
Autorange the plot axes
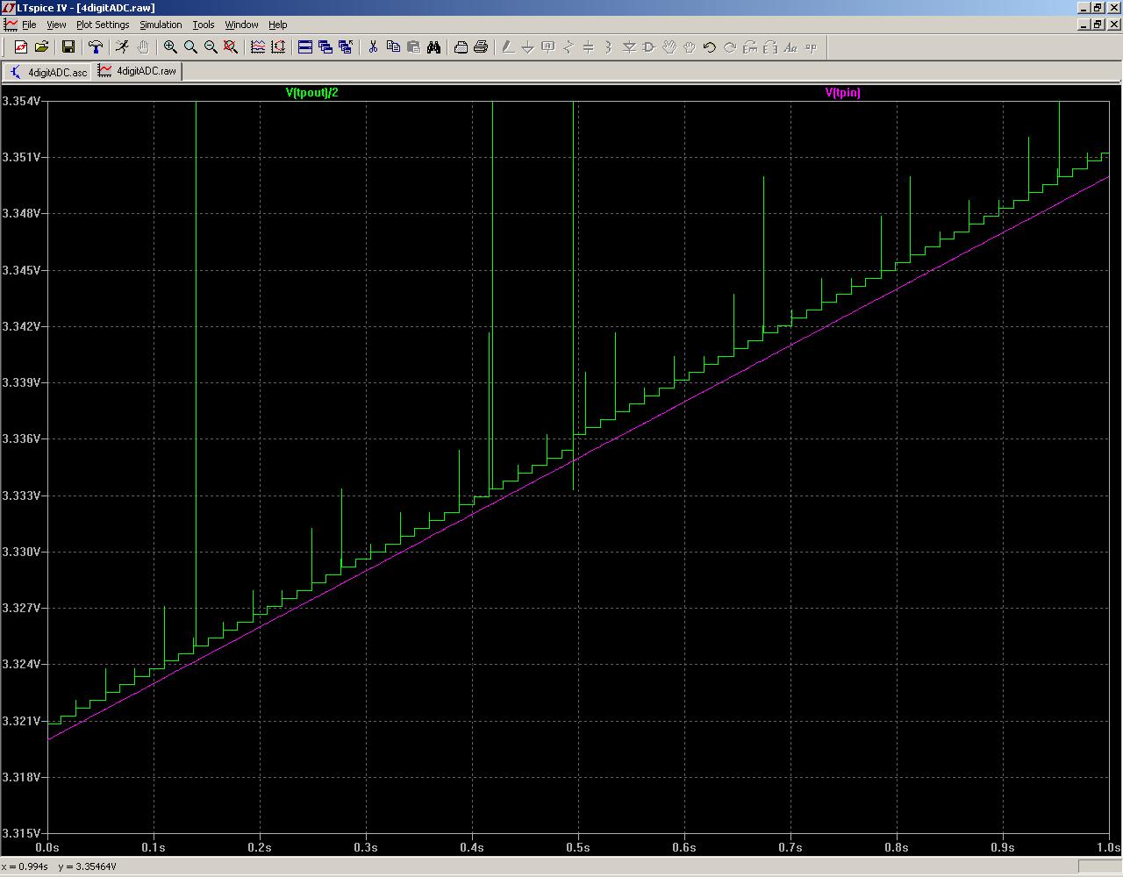click(x=278, y=47)
